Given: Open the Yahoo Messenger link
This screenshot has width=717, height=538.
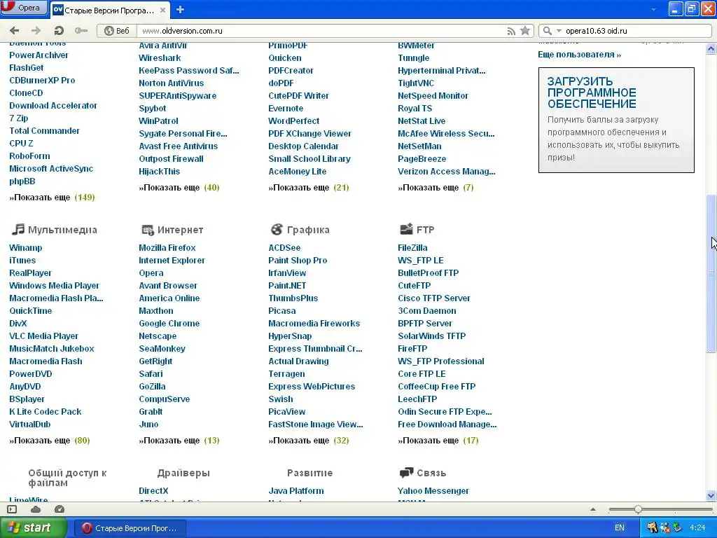Looking at the screenshot, I should pos(433,491).
